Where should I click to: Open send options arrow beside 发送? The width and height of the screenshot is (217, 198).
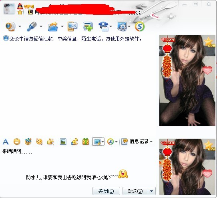pyautogui.click(x=152, y=191)
